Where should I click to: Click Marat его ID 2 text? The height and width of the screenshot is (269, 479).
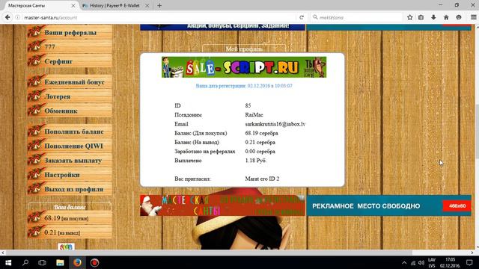tap(262, 179)
